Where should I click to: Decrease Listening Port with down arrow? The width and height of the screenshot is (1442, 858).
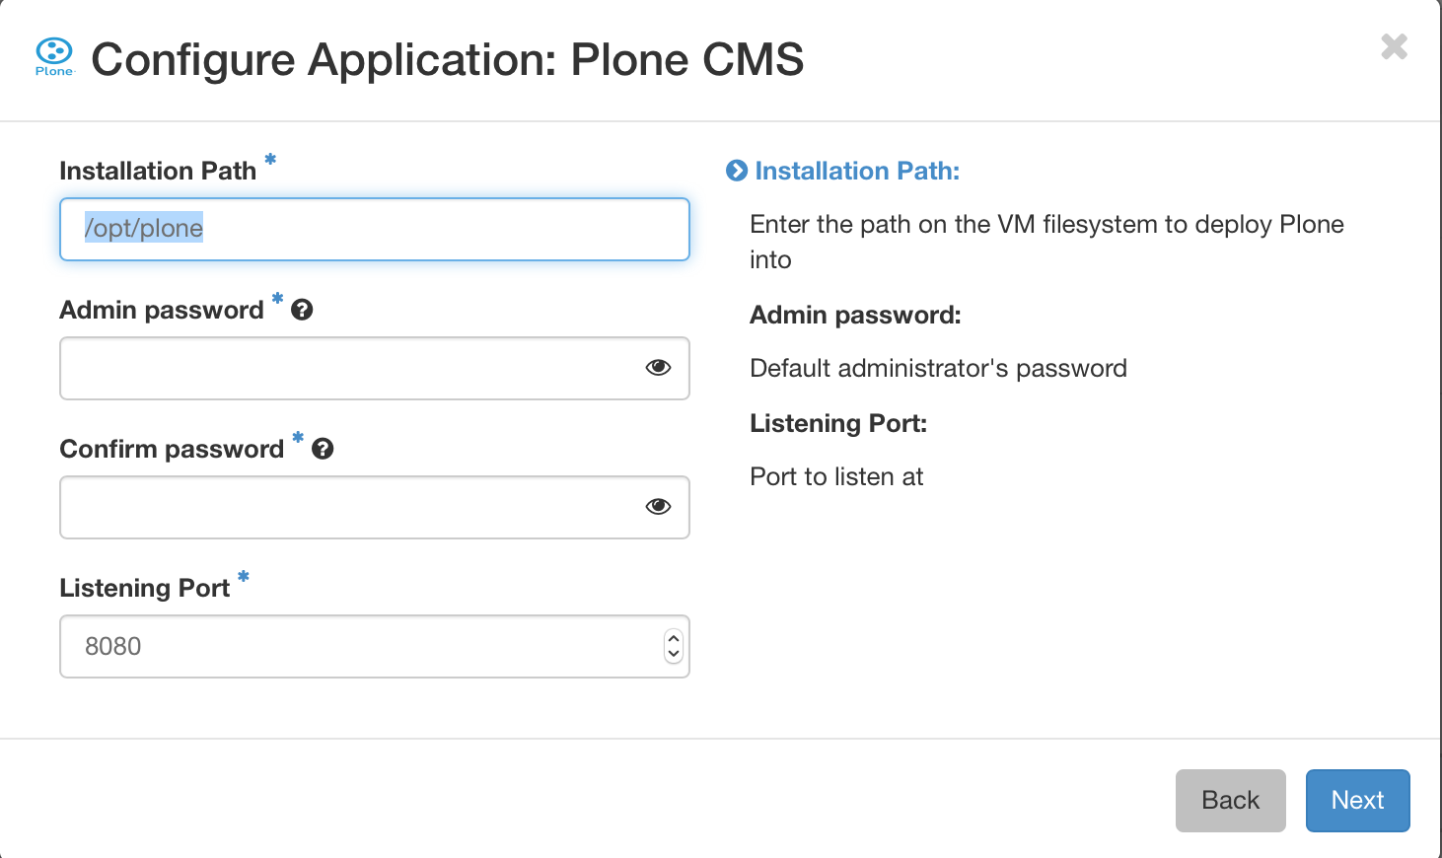click(x=674, y=654)
